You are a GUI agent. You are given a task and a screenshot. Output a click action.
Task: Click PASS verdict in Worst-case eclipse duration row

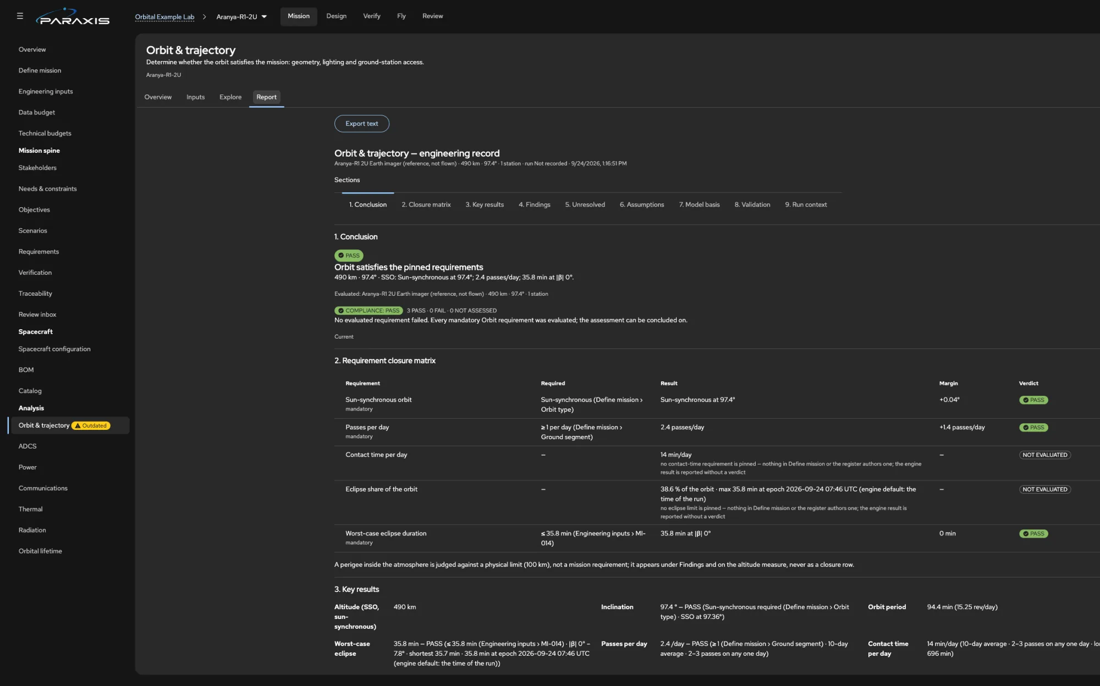(1033, 534)
